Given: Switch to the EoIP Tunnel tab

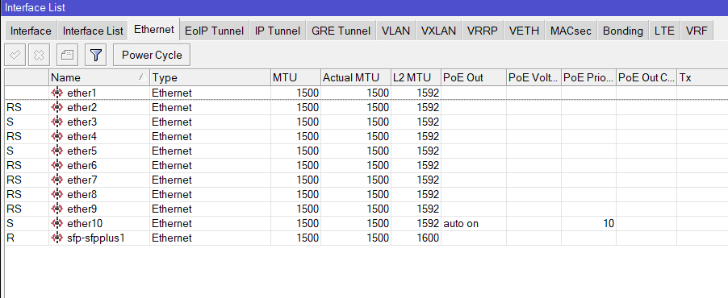Looking at the screenshot, I should (x=214, y=31).
